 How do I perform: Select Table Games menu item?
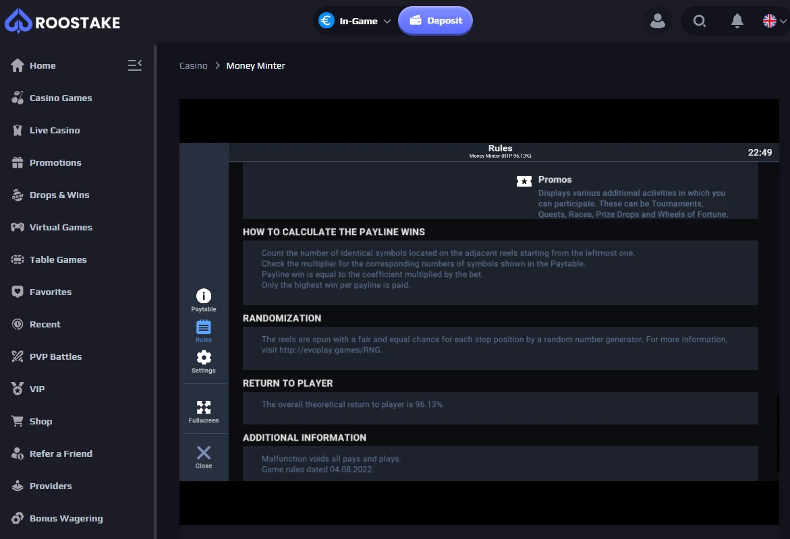click(x=59, y=259)
